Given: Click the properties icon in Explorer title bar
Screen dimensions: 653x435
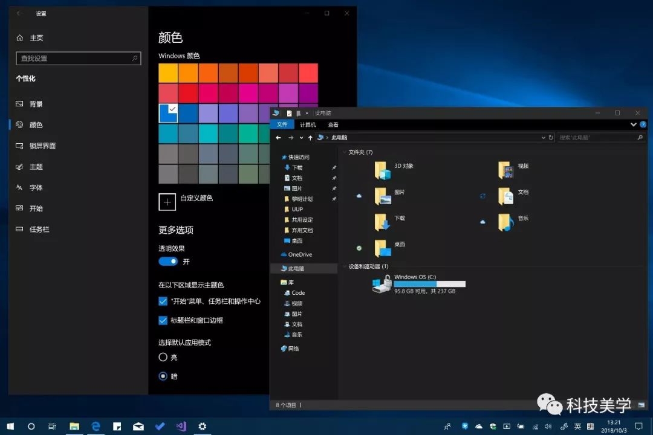Looking at the screenshot, I should [289, 113].
